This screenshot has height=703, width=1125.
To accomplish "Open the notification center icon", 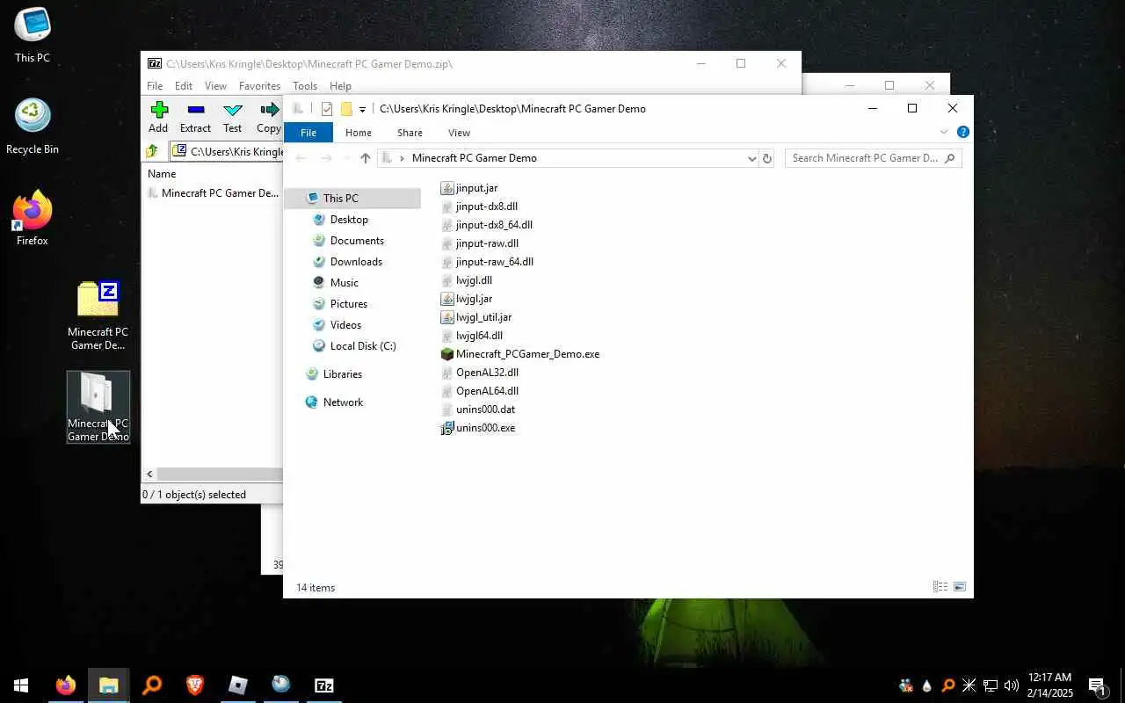I will point(1096,685).
